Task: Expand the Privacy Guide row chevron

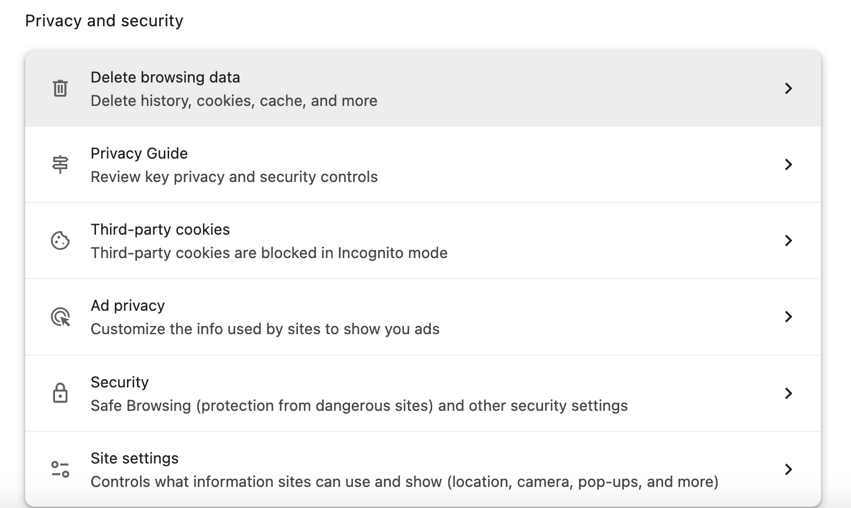Action: pos(788,164)
